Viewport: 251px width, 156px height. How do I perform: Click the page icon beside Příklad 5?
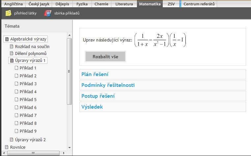click(16, 99)
